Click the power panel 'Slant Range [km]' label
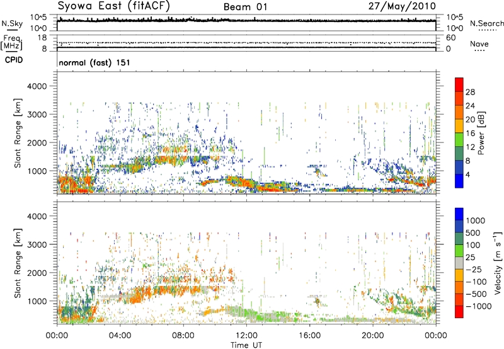The image size is (504, 349). pos(18,133)
